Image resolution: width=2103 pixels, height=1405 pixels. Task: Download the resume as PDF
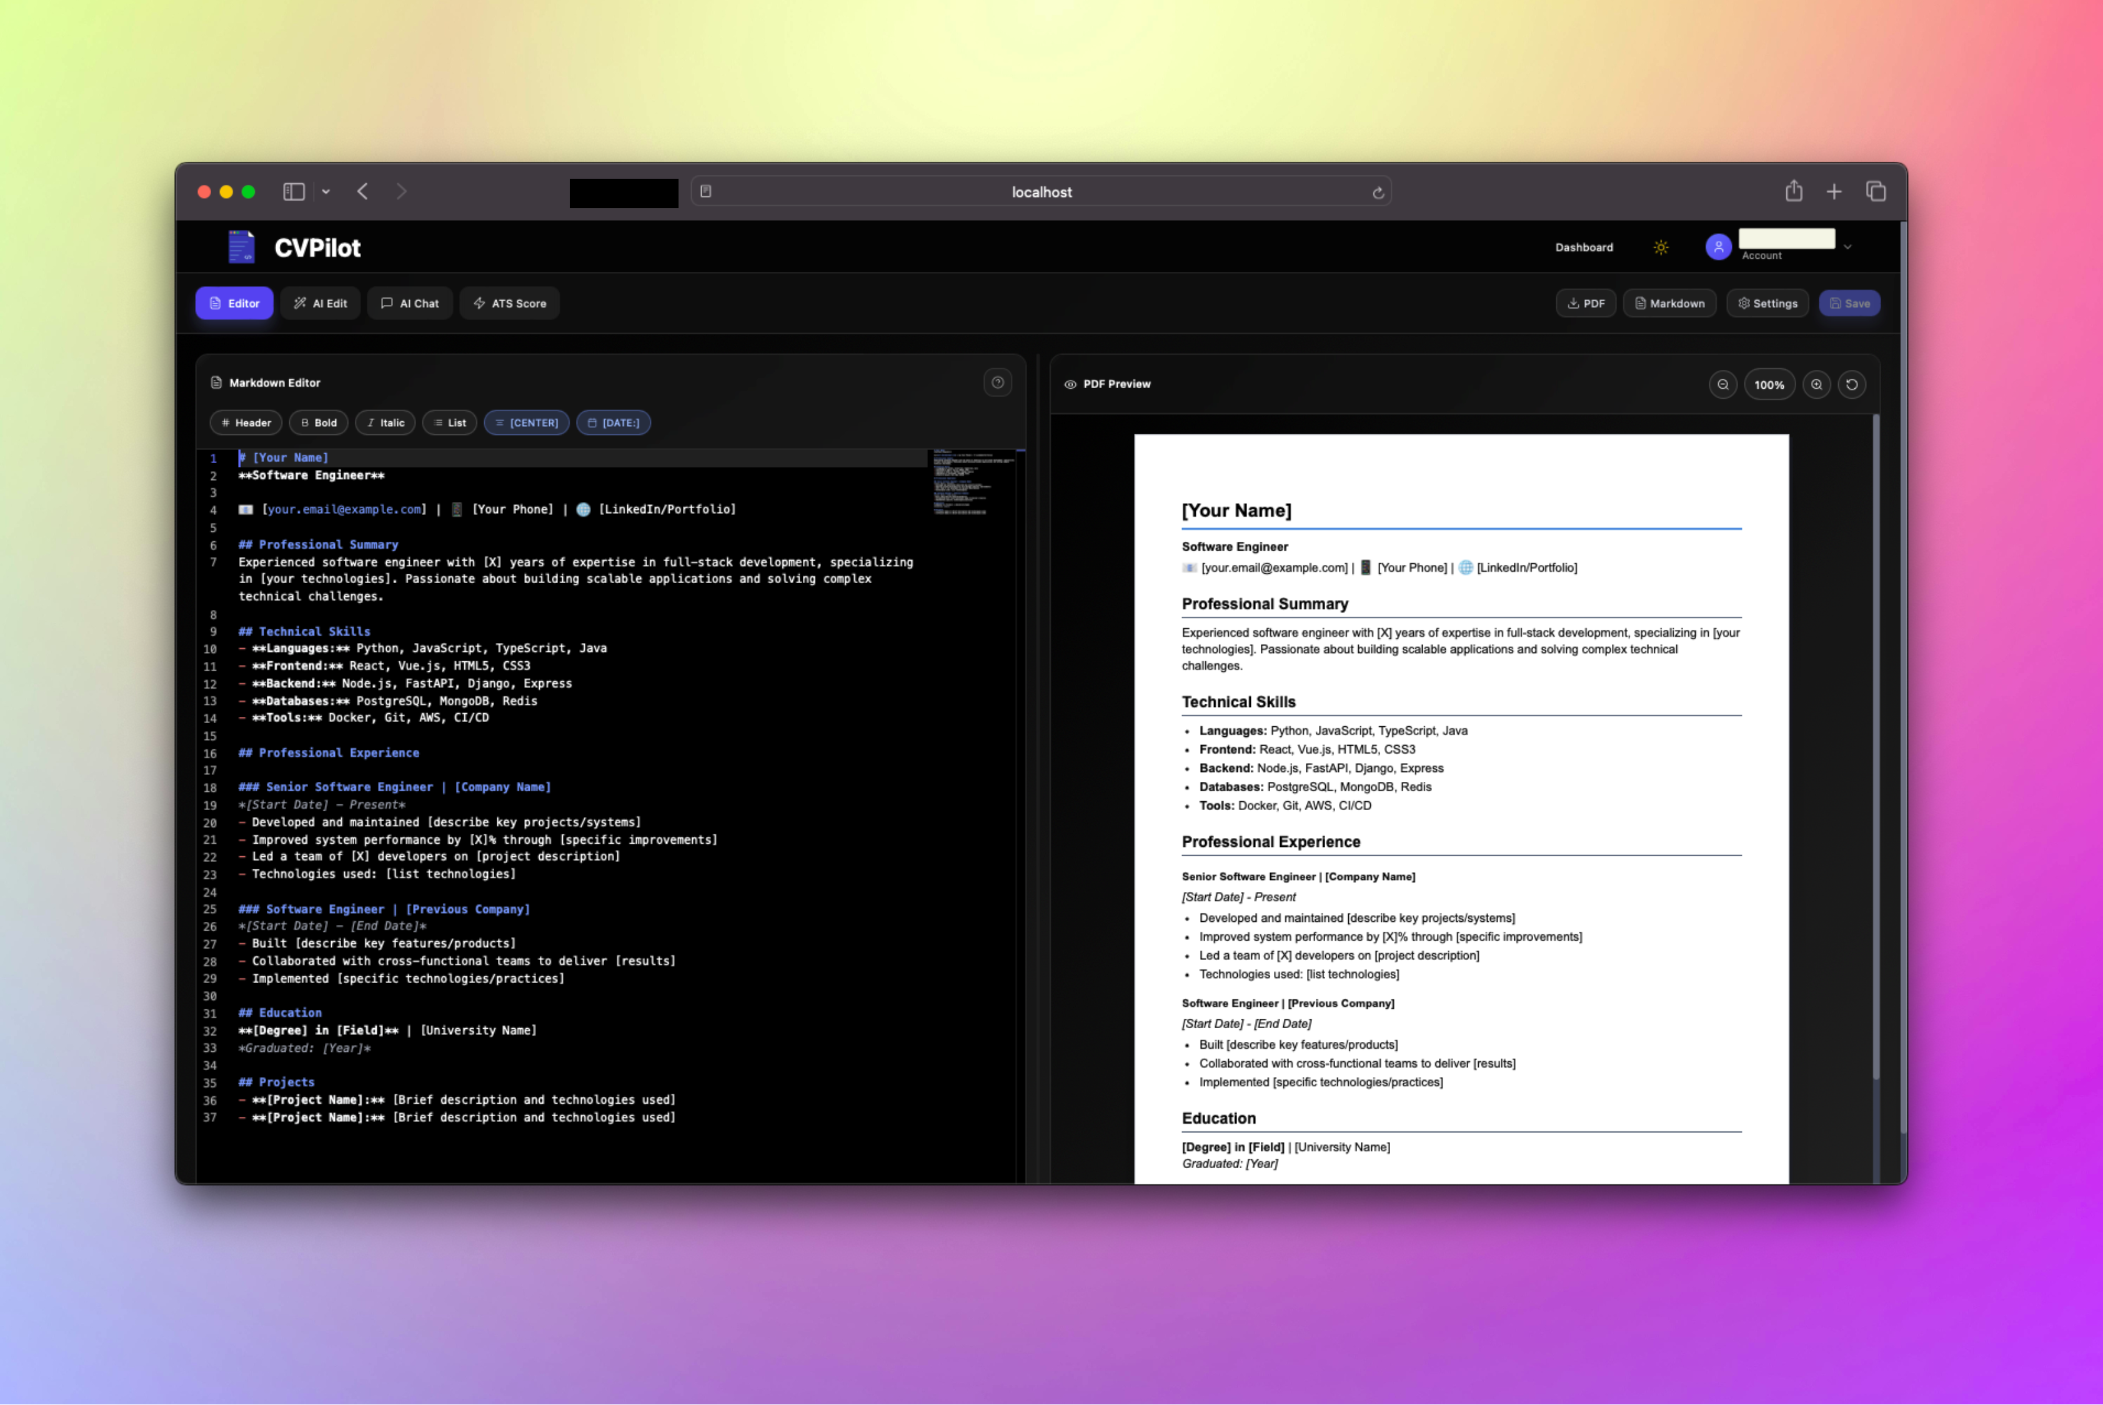pos(1585,303)
